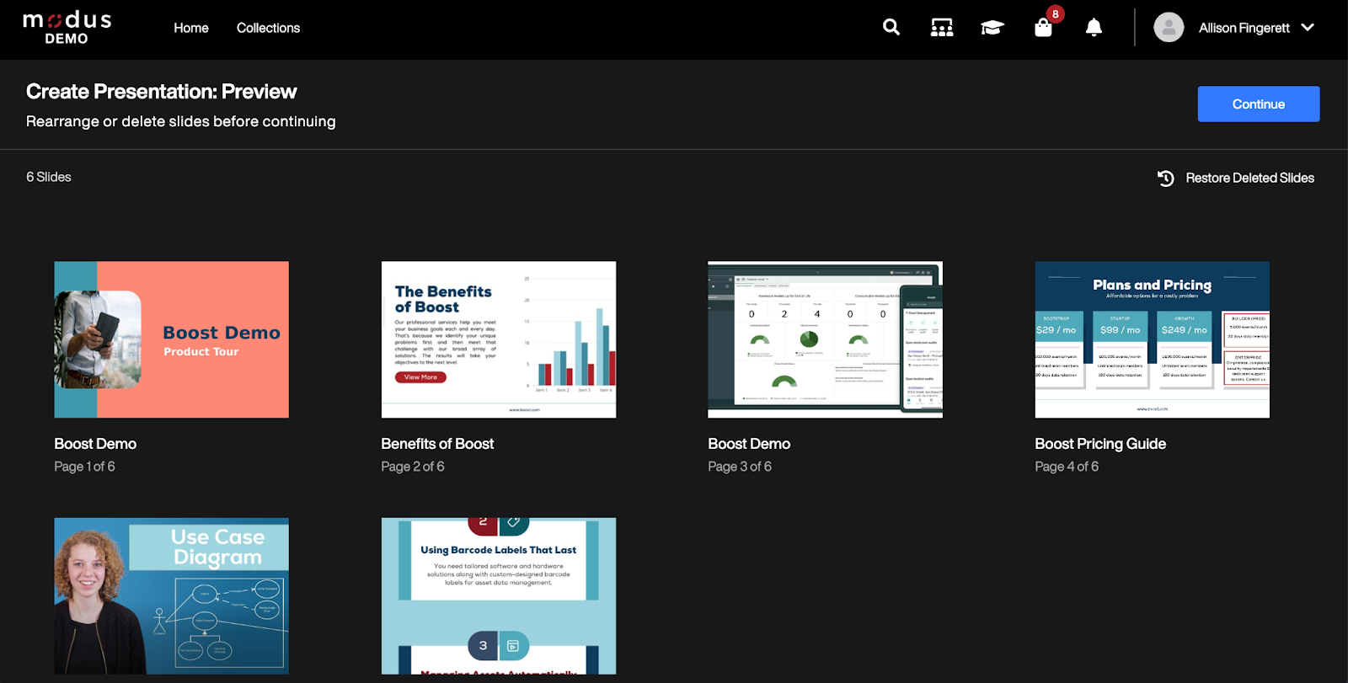Go to the Home menu item
The image size is (1348, 683).
[191, 28]
